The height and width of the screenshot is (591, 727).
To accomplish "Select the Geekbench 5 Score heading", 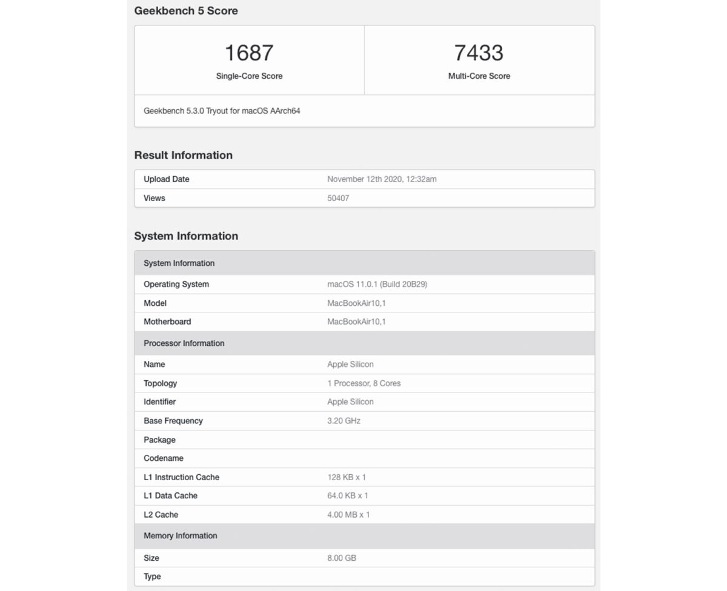I will 186,11.
